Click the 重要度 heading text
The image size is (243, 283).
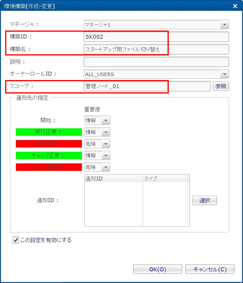92,109
